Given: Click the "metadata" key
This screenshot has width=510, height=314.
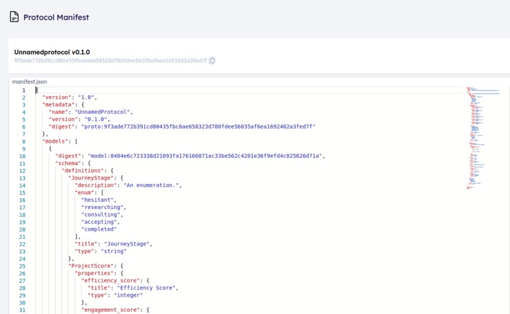Looking at the screenshot, I should coord(59,104).
